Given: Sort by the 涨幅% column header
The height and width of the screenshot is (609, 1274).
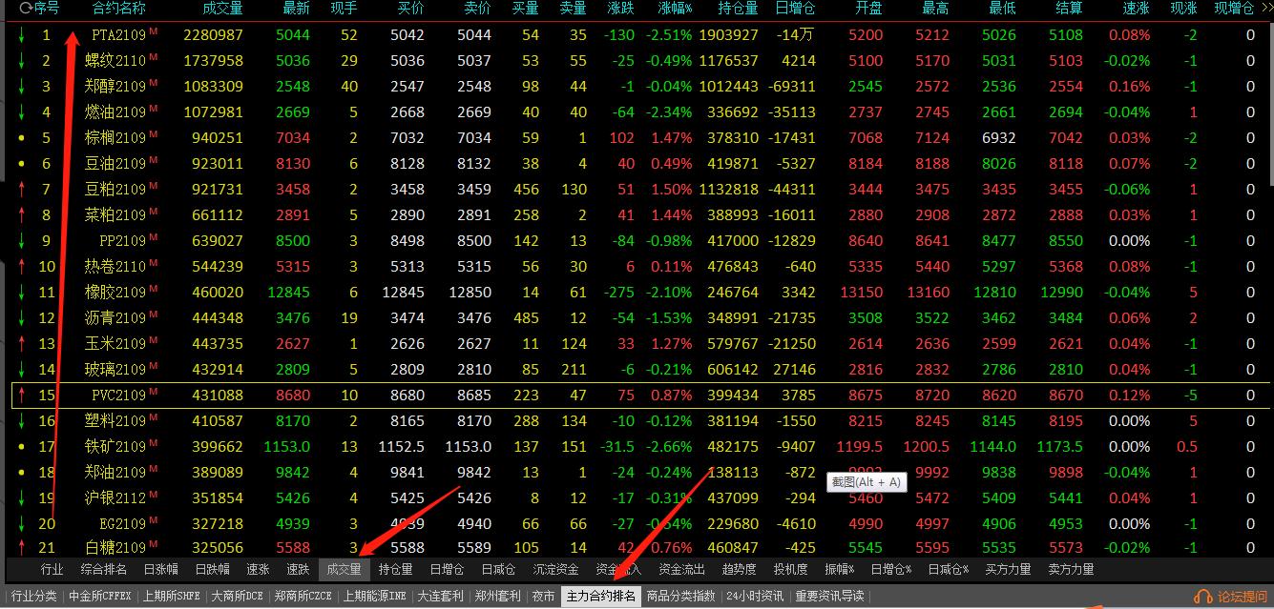Looking at the screenshot, I should click(x=675, y=9).
